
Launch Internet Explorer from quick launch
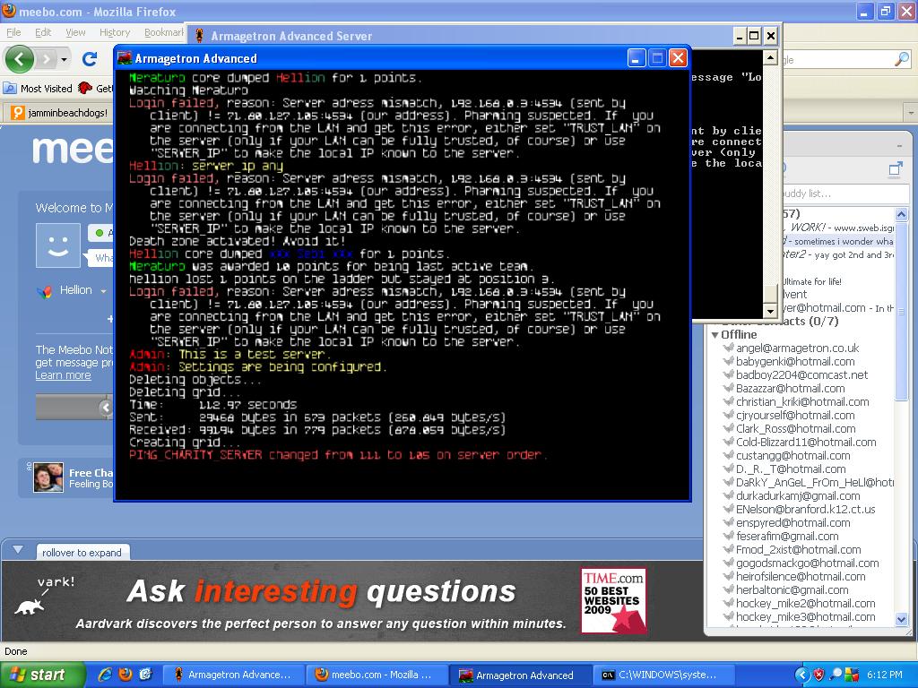pyautogui.click(x=106, y=675)
